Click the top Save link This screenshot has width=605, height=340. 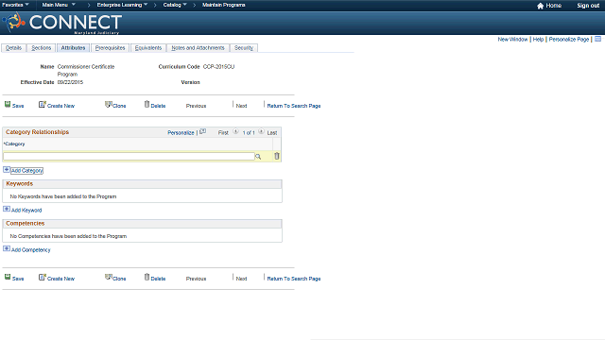point(18,106)
